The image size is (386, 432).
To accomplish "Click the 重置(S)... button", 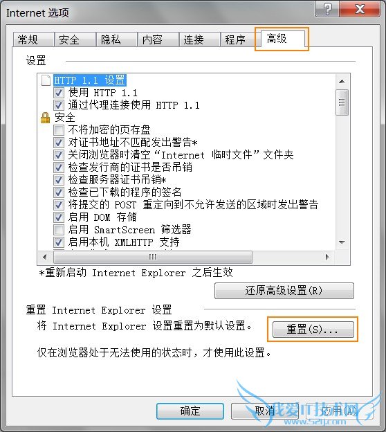I will [x=313, y=330].
